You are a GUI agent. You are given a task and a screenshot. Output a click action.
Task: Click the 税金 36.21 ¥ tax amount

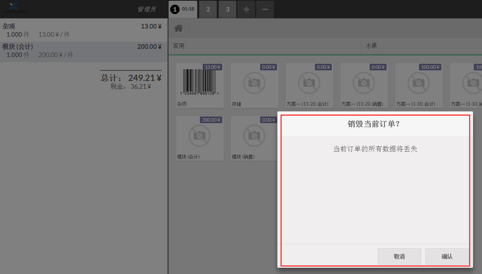[131, 87]
